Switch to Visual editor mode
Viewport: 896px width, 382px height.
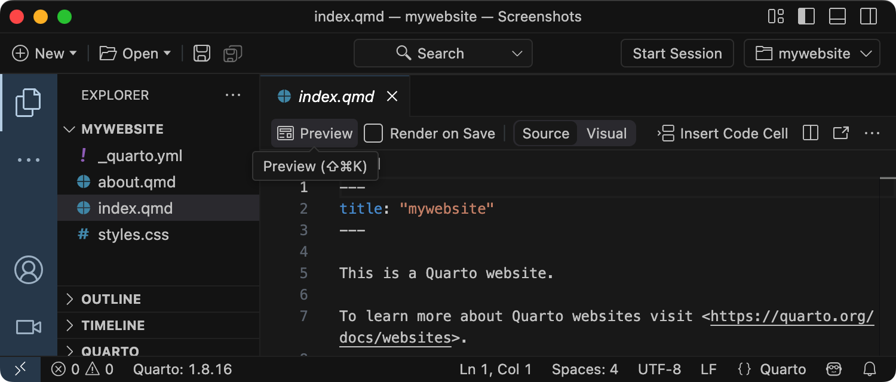pos(606,133)
